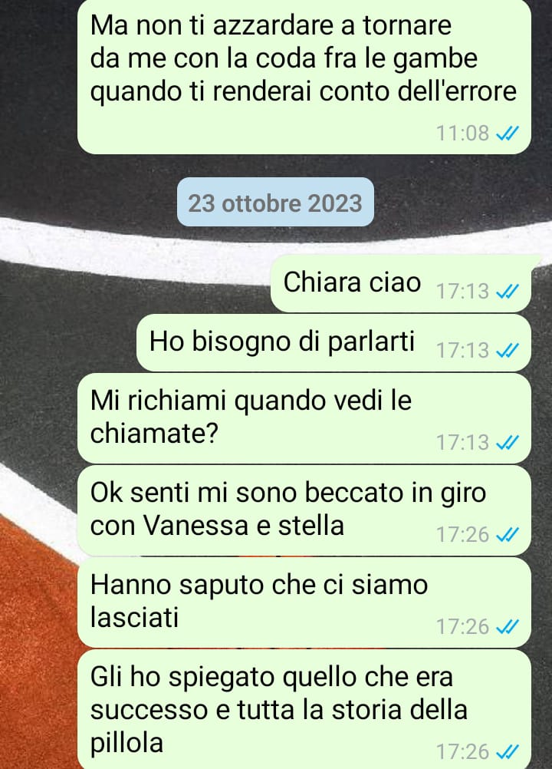This screenshot has height=769, width=552.
Task: Select message 'Ma non ti azzardare a tornare'
Action: [304, 77]
